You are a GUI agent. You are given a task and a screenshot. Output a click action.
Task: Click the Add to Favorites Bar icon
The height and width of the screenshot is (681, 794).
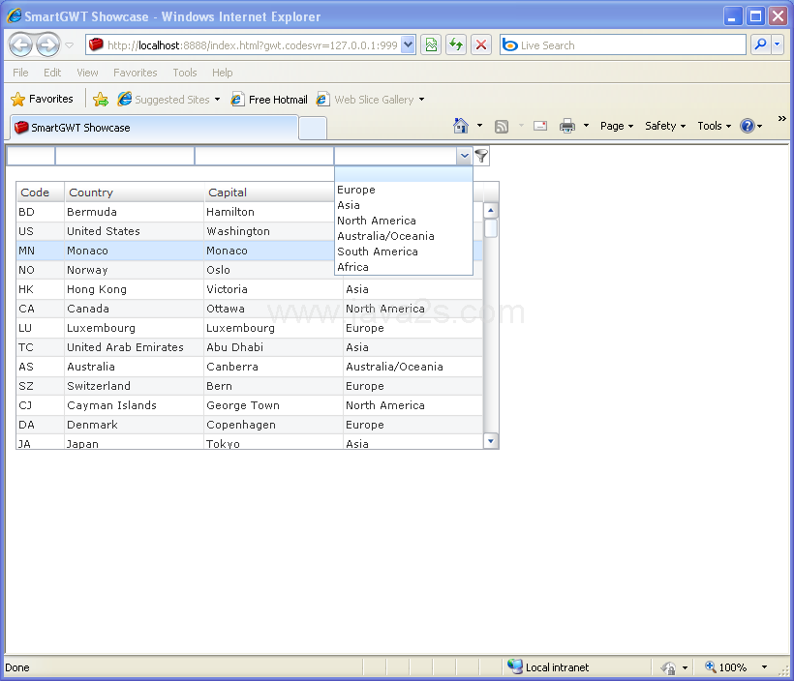(101, 100)
